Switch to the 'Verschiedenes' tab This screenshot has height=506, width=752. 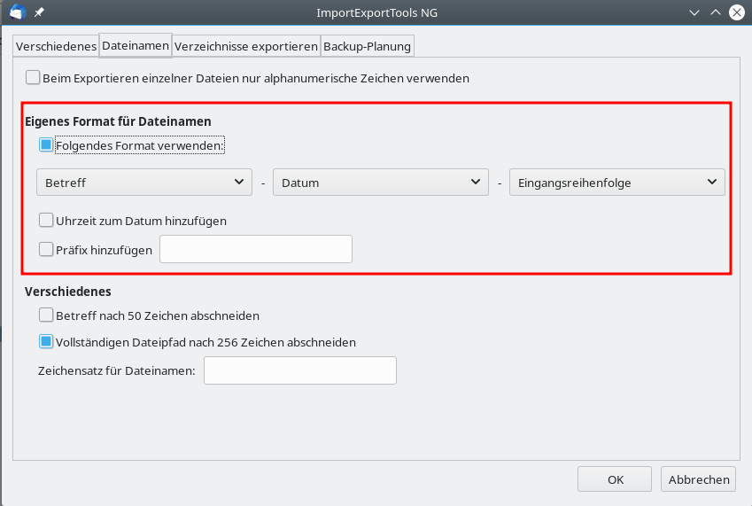point(56,46)
